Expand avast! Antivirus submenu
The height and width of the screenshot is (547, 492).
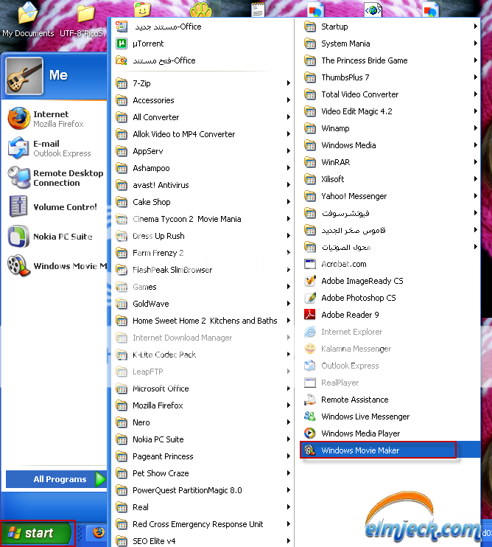click(203, 185)
